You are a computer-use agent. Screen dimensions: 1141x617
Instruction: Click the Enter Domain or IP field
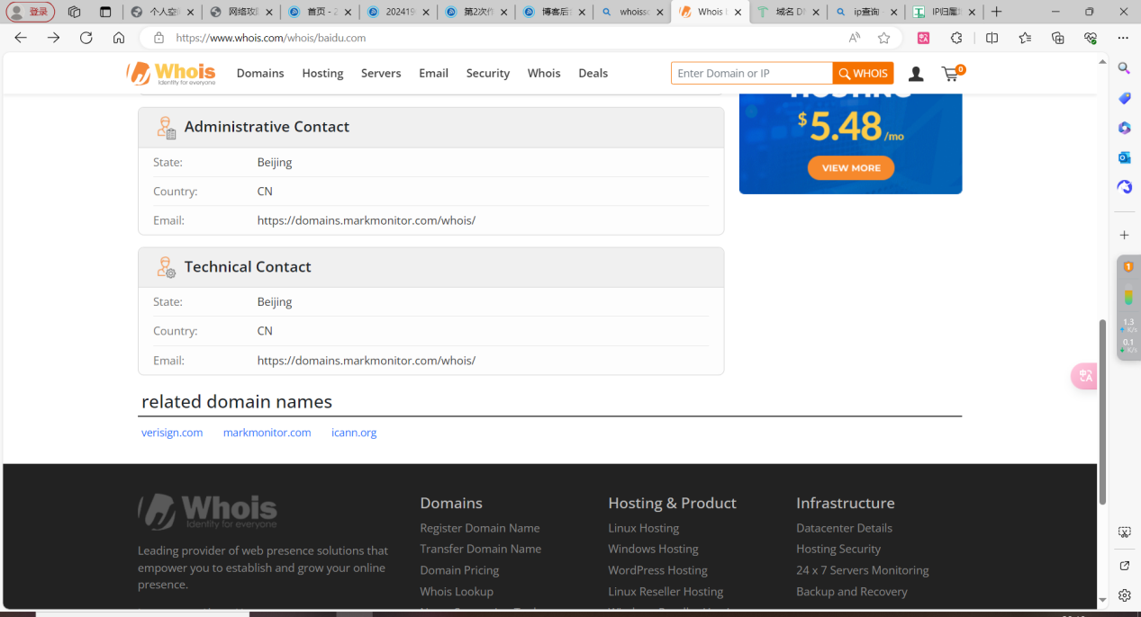(x=752, y=74)
